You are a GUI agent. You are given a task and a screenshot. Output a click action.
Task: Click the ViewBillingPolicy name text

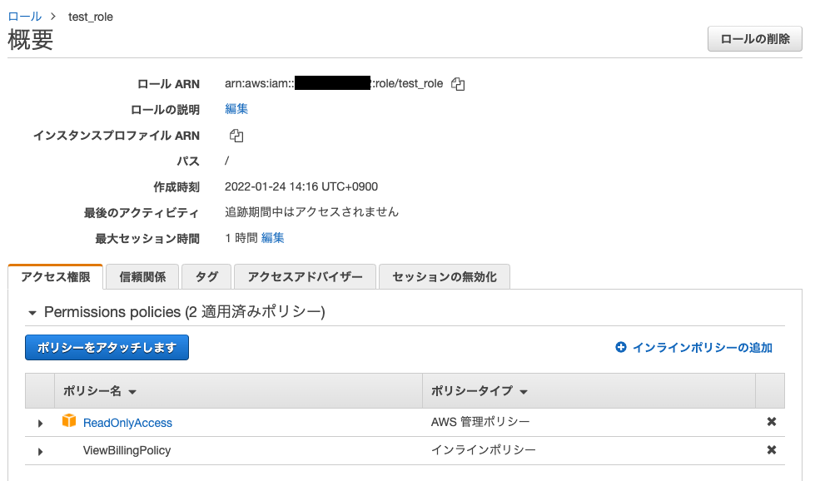point(127,450)
